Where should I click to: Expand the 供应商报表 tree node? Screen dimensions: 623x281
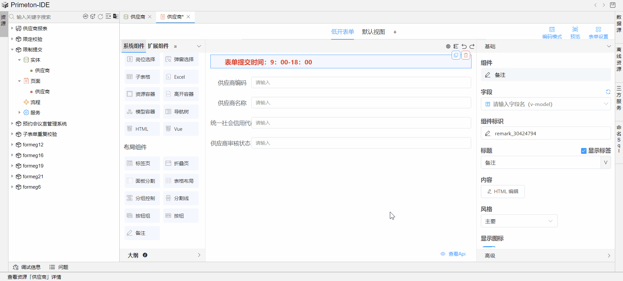click(x=12, y=28)
